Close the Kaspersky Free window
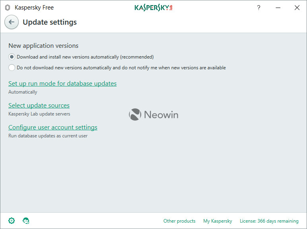Screen dimensions: 307x229 tap(297, 8)
